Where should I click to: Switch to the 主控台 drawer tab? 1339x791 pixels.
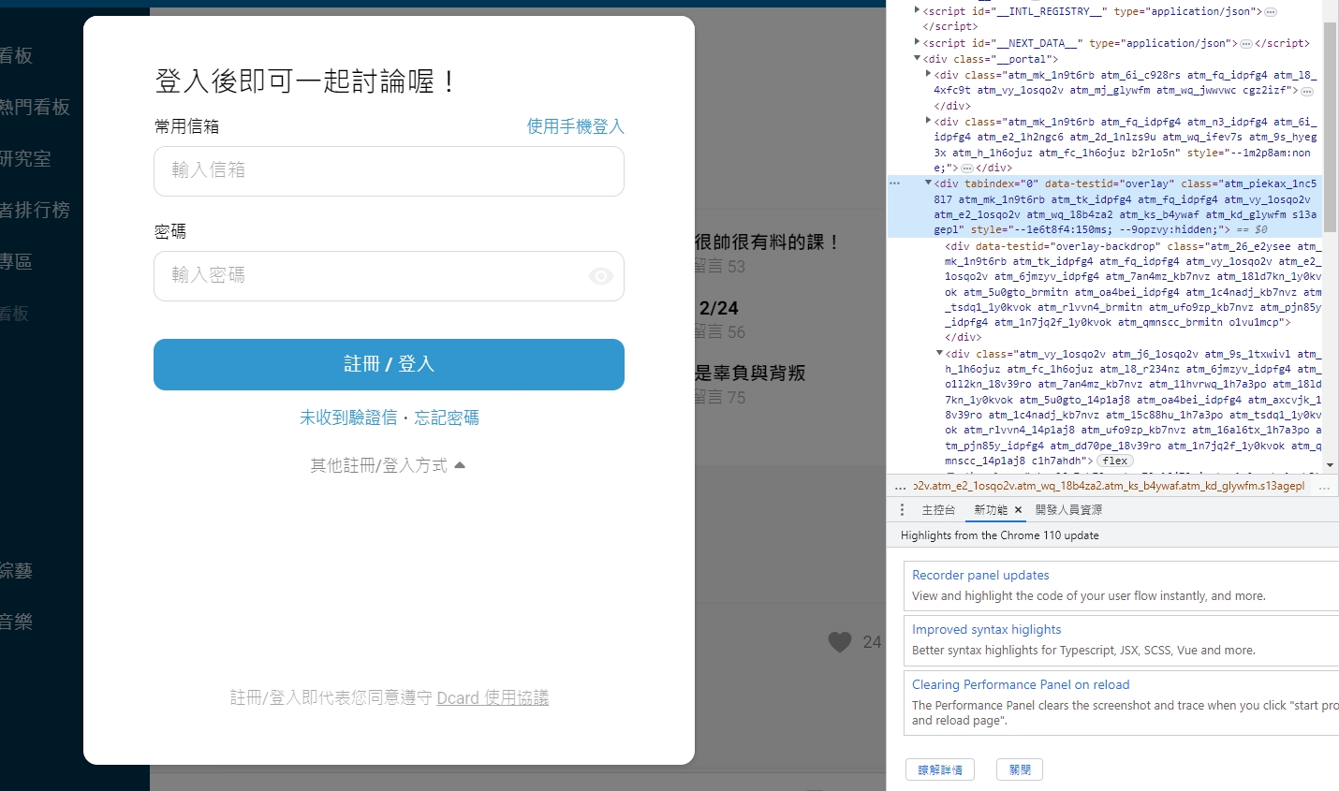tap(938, 510)
